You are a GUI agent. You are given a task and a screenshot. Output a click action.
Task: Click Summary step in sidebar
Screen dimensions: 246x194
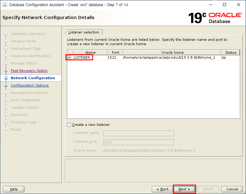click(19, 115)
